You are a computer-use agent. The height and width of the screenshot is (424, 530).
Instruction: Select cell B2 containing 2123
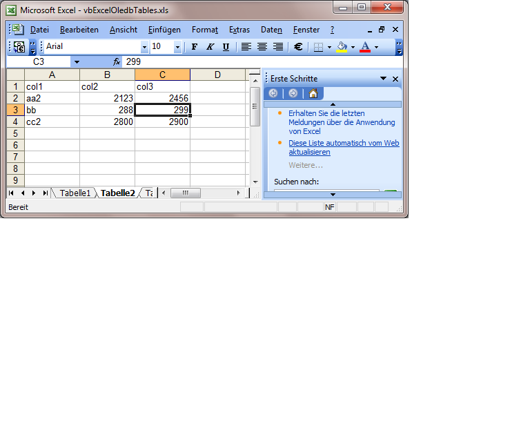107,99
